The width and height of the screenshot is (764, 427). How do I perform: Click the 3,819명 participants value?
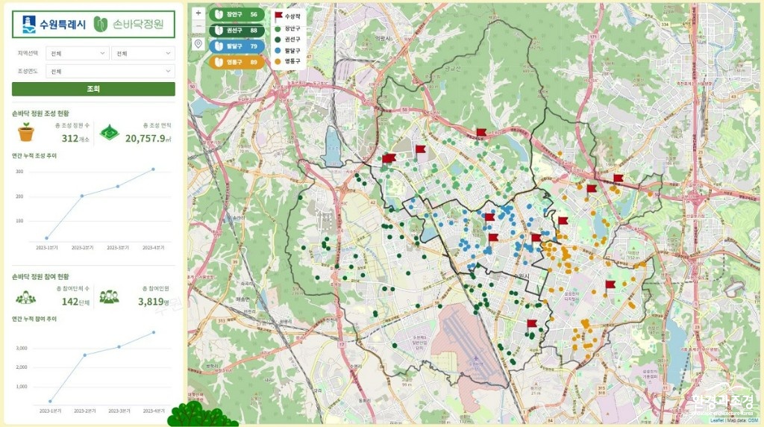click(x=154, y=302)
